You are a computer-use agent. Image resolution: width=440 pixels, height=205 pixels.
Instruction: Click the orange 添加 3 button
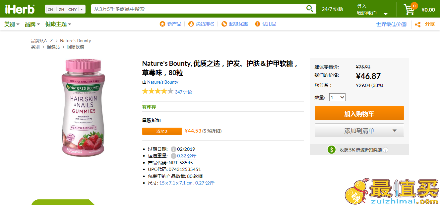point(162,131)
